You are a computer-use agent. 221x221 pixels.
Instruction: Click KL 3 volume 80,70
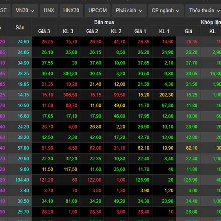71,105
